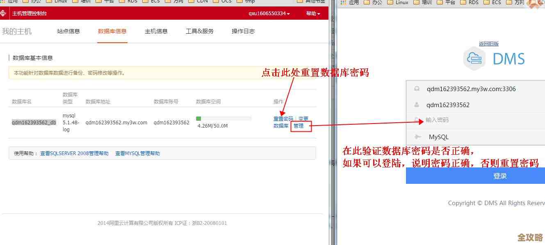Click the control panel home icon on red bar

[4, 13]
